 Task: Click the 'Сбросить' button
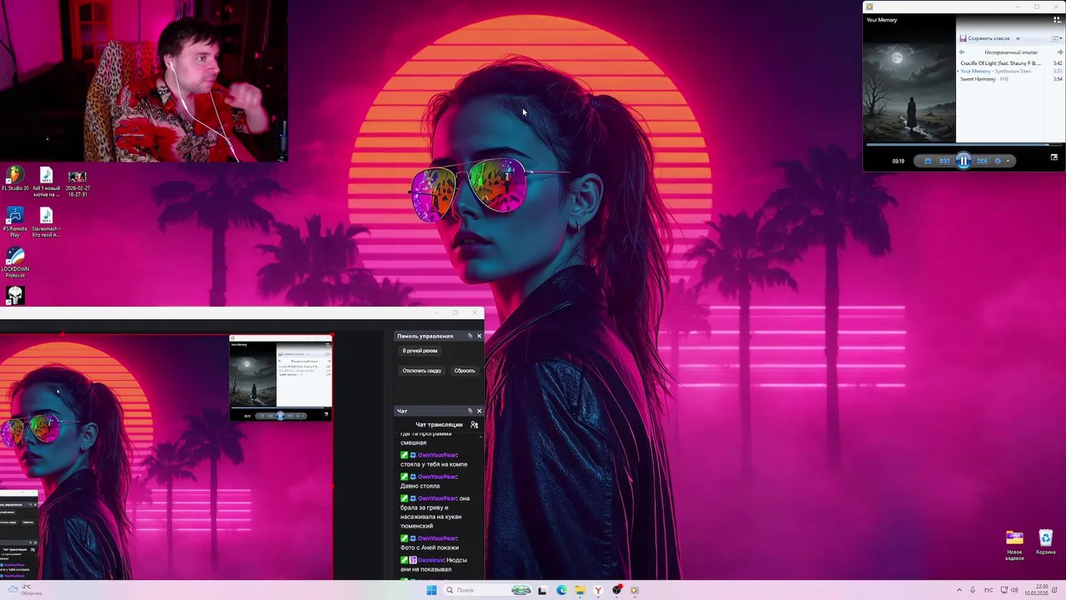[465, 371]
